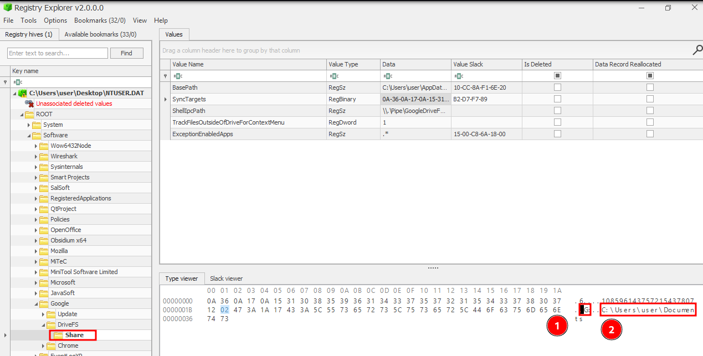Click the Key name column header
Viewport: 703px width, 356px height.
[x=80, y=71]
